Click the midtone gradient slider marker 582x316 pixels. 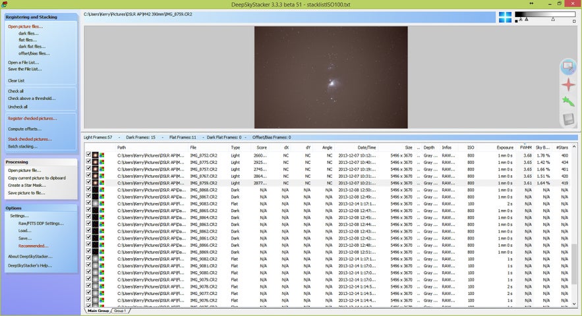coord(527,19)
